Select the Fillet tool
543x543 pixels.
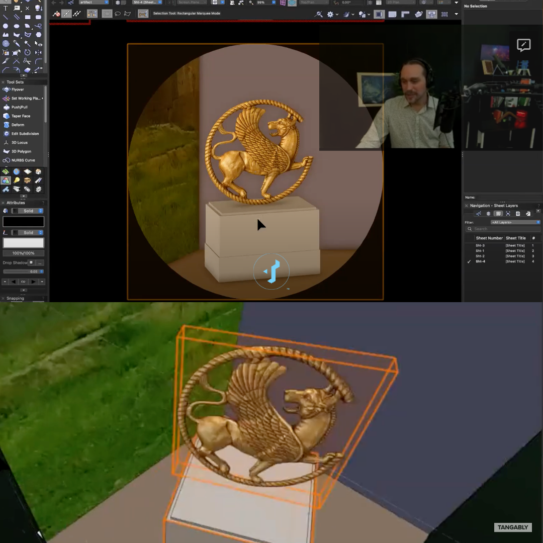click(38, 61)
